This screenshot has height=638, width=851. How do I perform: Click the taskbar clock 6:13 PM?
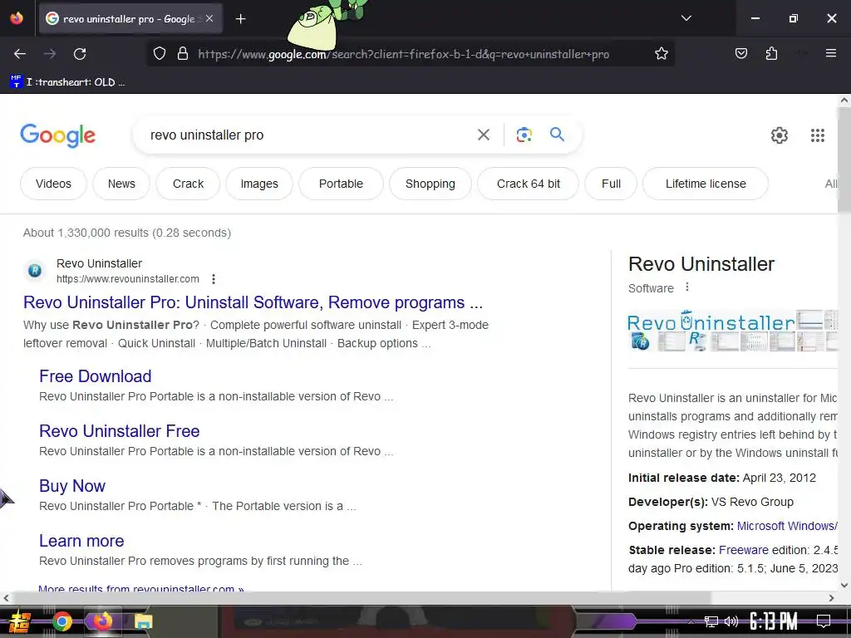(773, 621)
